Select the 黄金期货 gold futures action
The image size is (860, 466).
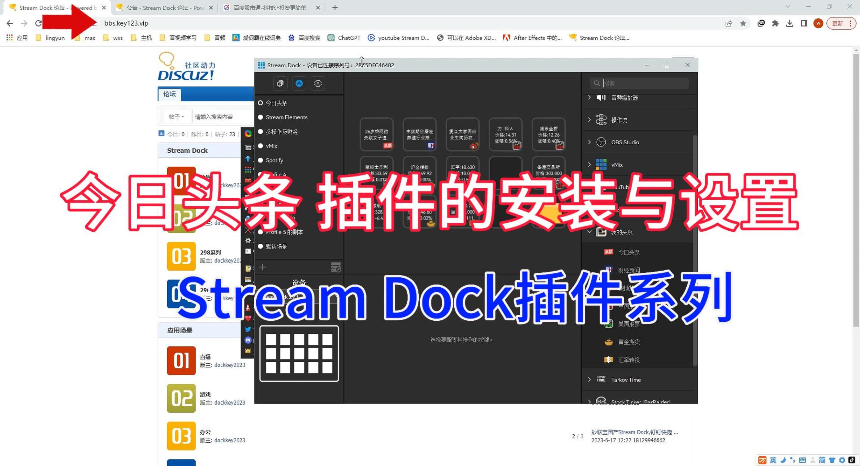629,342
